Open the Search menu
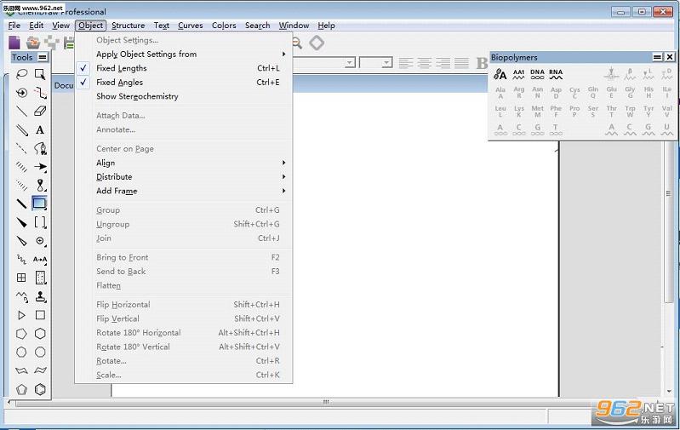This screenshot has height=430, width=680. [257, 26]
